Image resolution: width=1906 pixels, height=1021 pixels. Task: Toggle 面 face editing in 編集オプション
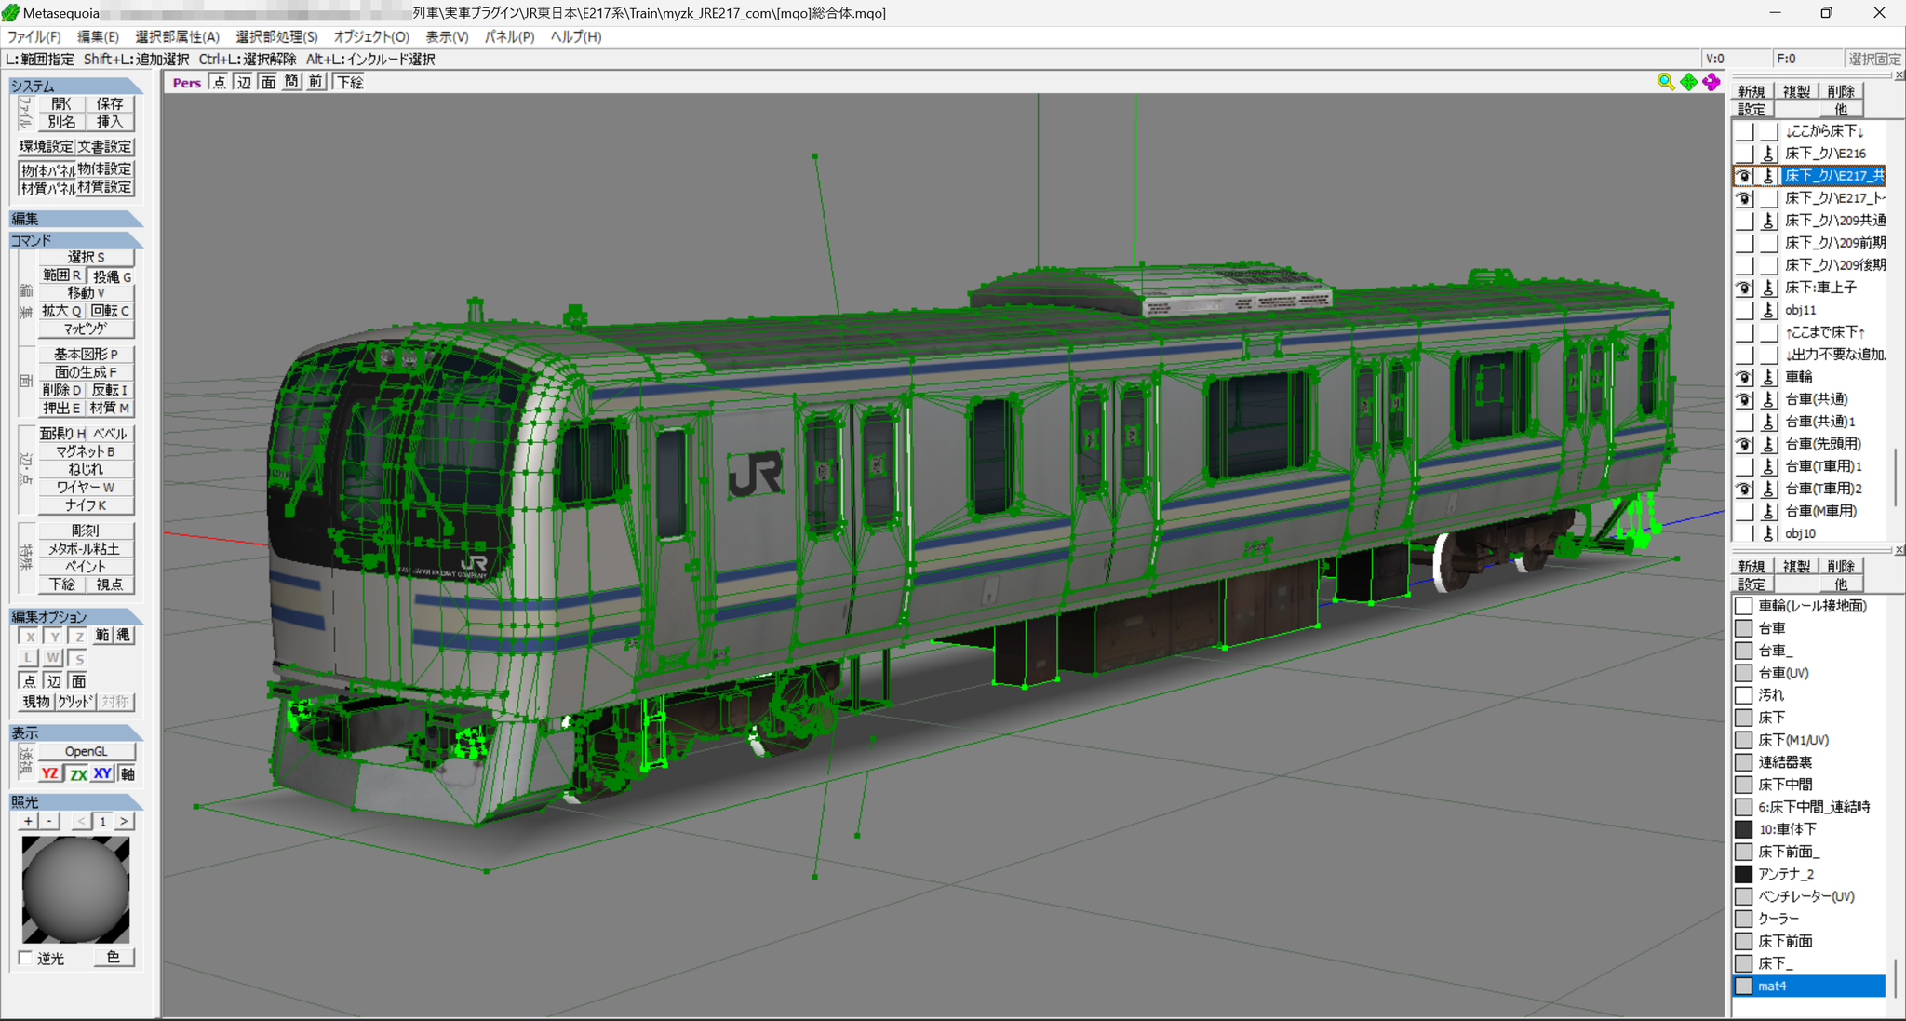coord(78,681)
